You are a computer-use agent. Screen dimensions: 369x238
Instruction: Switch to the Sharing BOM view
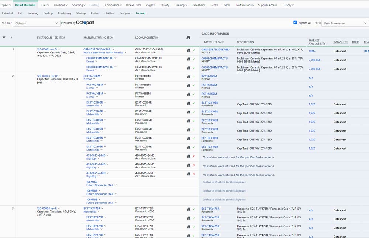coord(81,13)
